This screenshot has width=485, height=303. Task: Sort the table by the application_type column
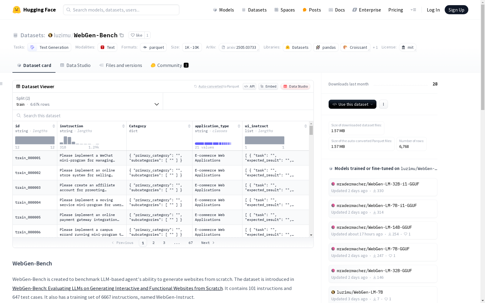(x=239, y=126)
